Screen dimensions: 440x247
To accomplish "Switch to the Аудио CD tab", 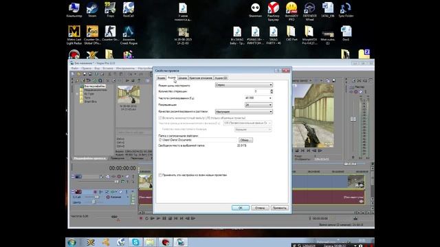I will (221, 78).
